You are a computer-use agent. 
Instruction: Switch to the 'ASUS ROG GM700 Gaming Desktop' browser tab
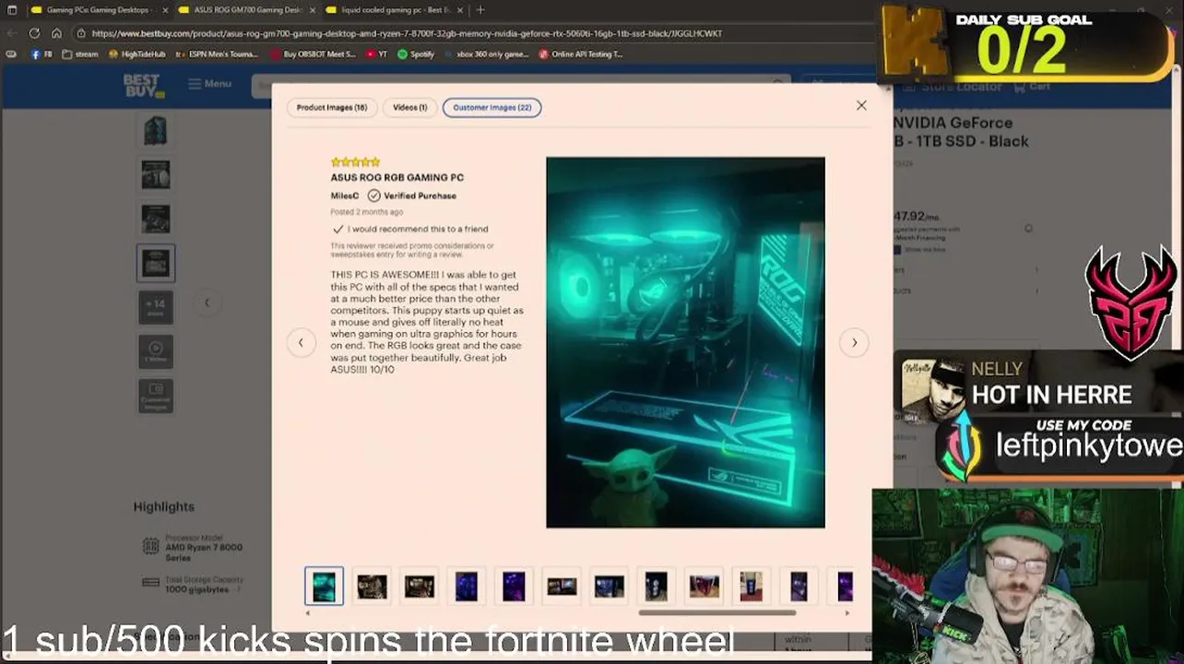tap(247, 10)
